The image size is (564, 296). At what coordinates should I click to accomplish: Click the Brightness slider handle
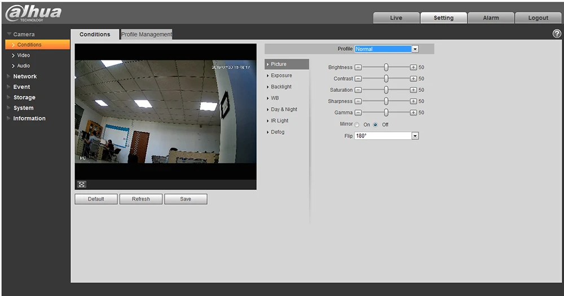[x=386, y=67]
